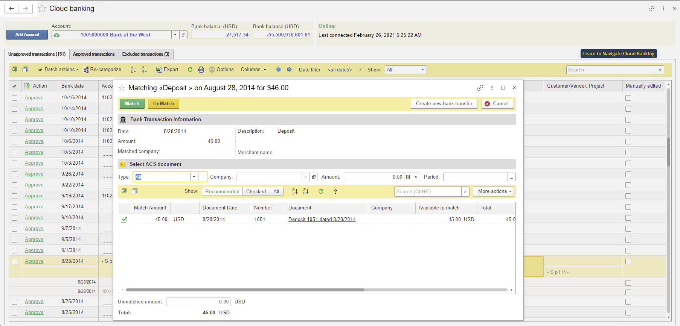Clear the date filter
Screen dimensions: 680x326
(360, 70)
